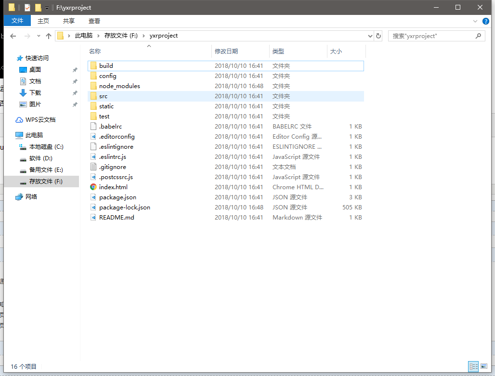Click the properties quick access toolbar icon
The image size is (495, 376).
(x=27, y=7)
